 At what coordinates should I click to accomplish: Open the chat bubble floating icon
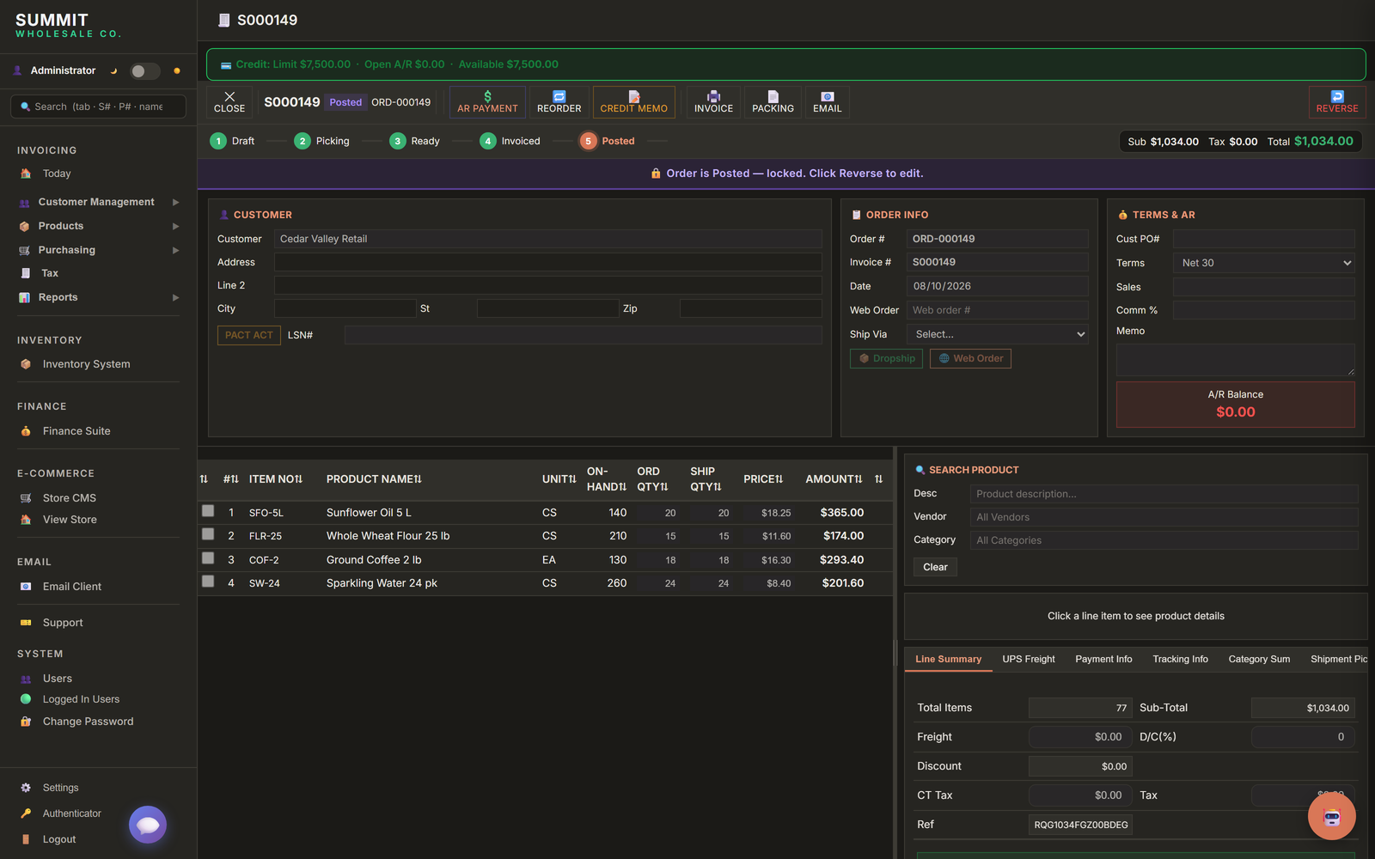[148, 825]
